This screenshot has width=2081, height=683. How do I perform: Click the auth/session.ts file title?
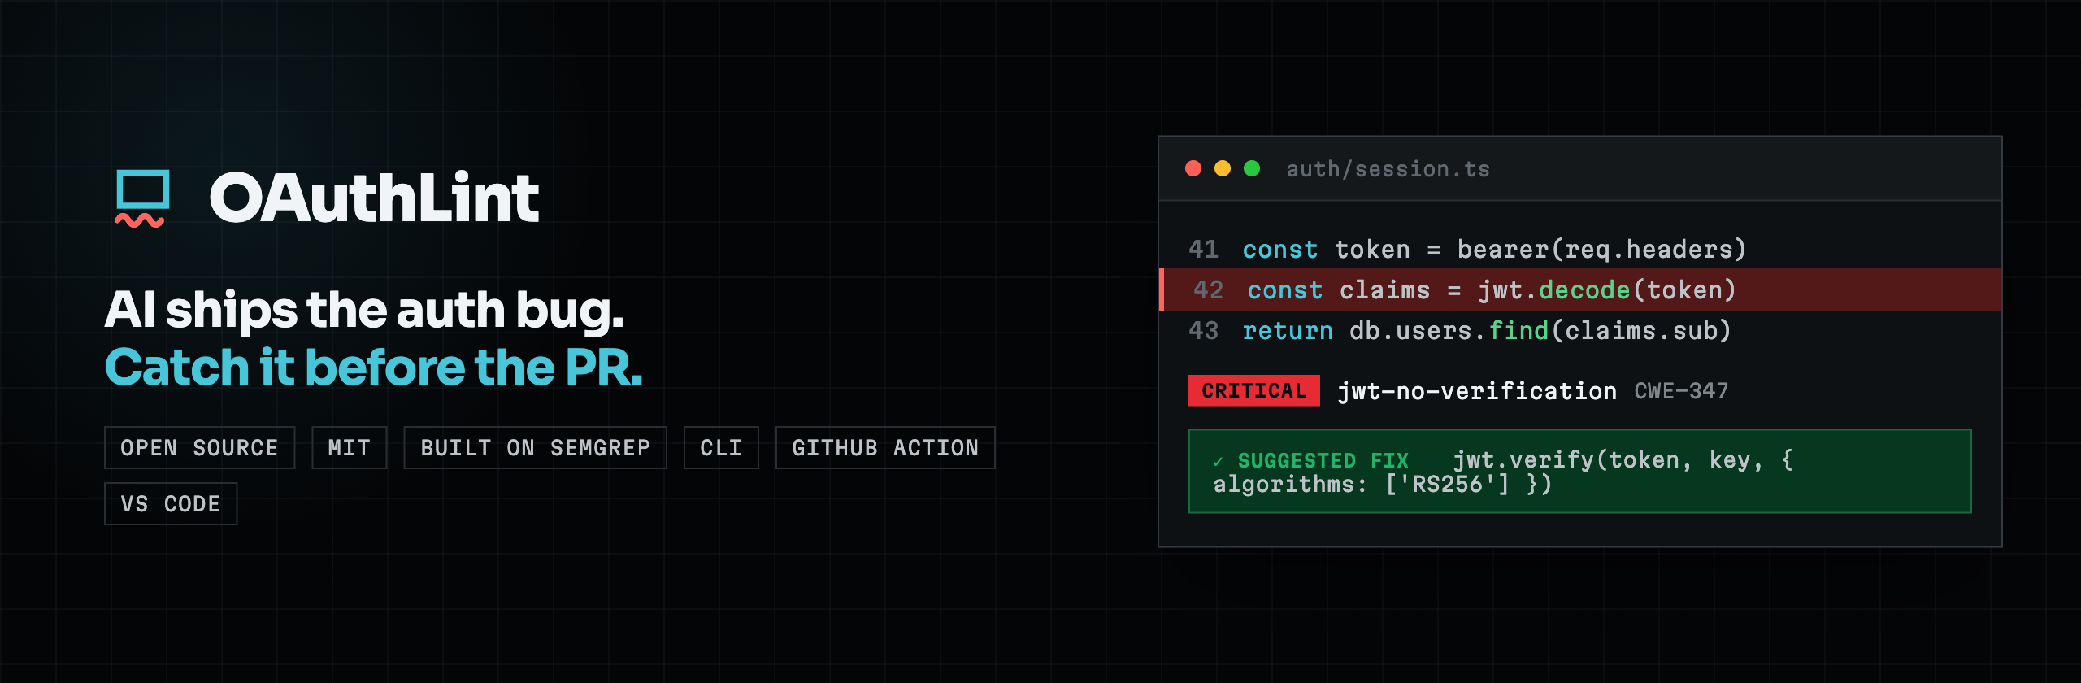coord(1388,169)
